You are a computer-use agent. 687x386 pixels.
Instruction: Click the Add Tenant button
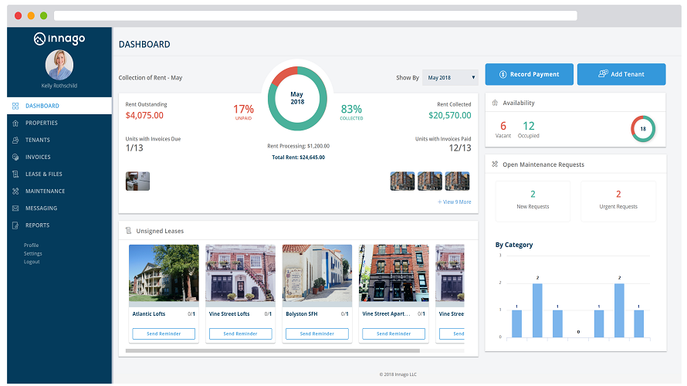coord(621,74)
